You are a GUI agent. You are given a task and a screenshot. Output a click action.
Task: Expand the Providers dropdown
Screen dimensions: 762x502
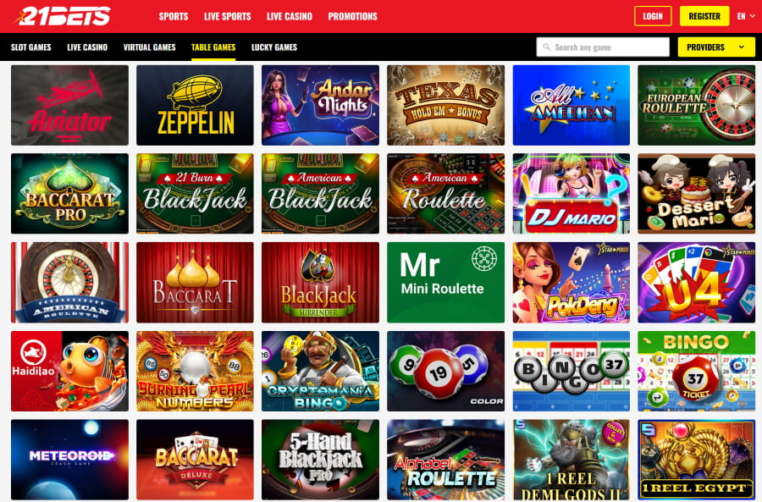coord(716,47)
